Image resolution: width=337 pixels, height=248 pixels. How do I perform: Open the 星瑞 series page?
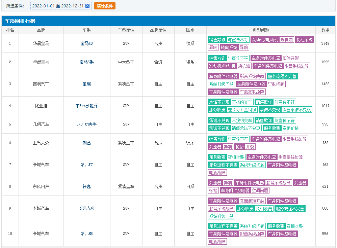(x=86, y=84)
